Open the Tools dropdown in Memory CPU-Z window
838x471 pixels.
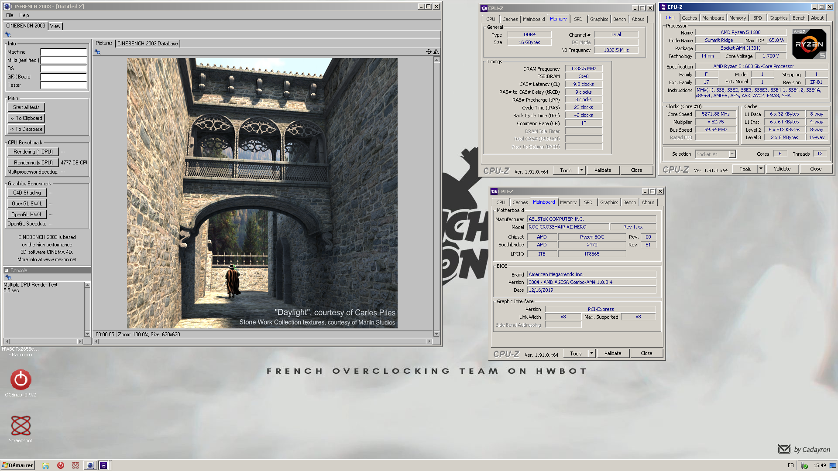click(x=581, y=170)
